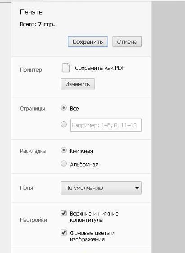Toggle Верхние и нижние колонтитулы checkbox

63,213
